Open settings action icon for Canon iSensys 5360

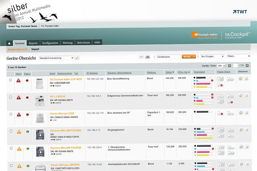241,113
